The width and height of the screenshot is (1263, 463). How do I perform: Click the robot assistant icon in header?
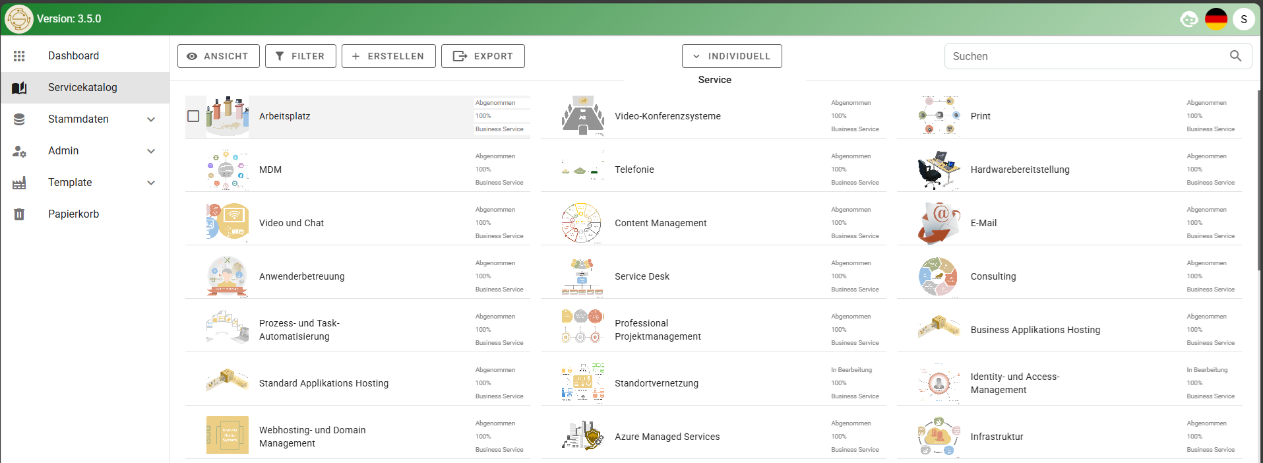1188,19
